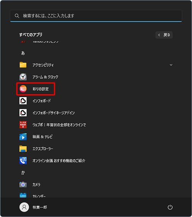Open インフォボード label
Viewport: 192px width, 217px height.
(x=41, y=101)
